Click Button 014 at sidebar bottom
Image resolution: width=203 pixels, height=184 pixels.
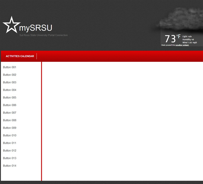click(x=10, y=166)
